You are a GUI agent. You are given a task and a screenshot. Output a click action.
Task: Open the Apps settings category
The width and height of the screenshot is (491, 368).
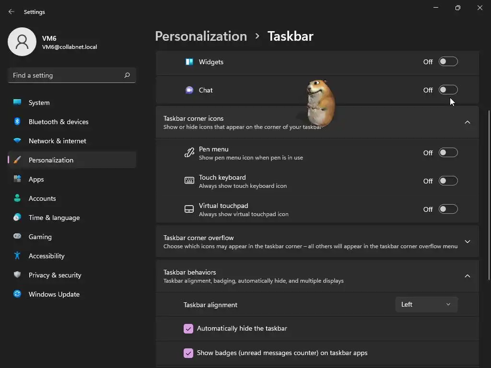(36, 179)
